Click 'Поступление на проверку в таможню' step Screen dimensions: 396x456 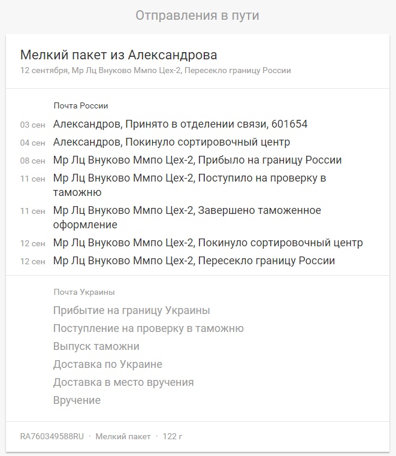coord(149,328)
